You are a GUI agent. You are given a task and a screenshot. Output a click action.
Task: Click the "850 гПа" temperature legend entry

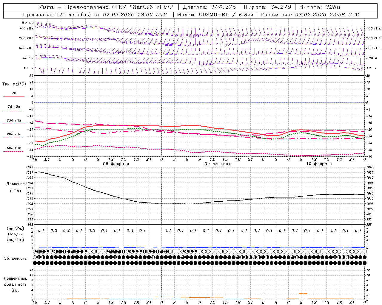click(14, 121)
